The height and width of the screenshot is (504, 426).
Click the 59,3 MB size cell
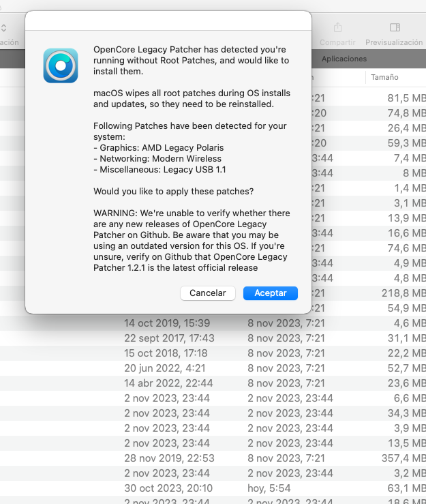pyautogui.click(x=407, y=143)
